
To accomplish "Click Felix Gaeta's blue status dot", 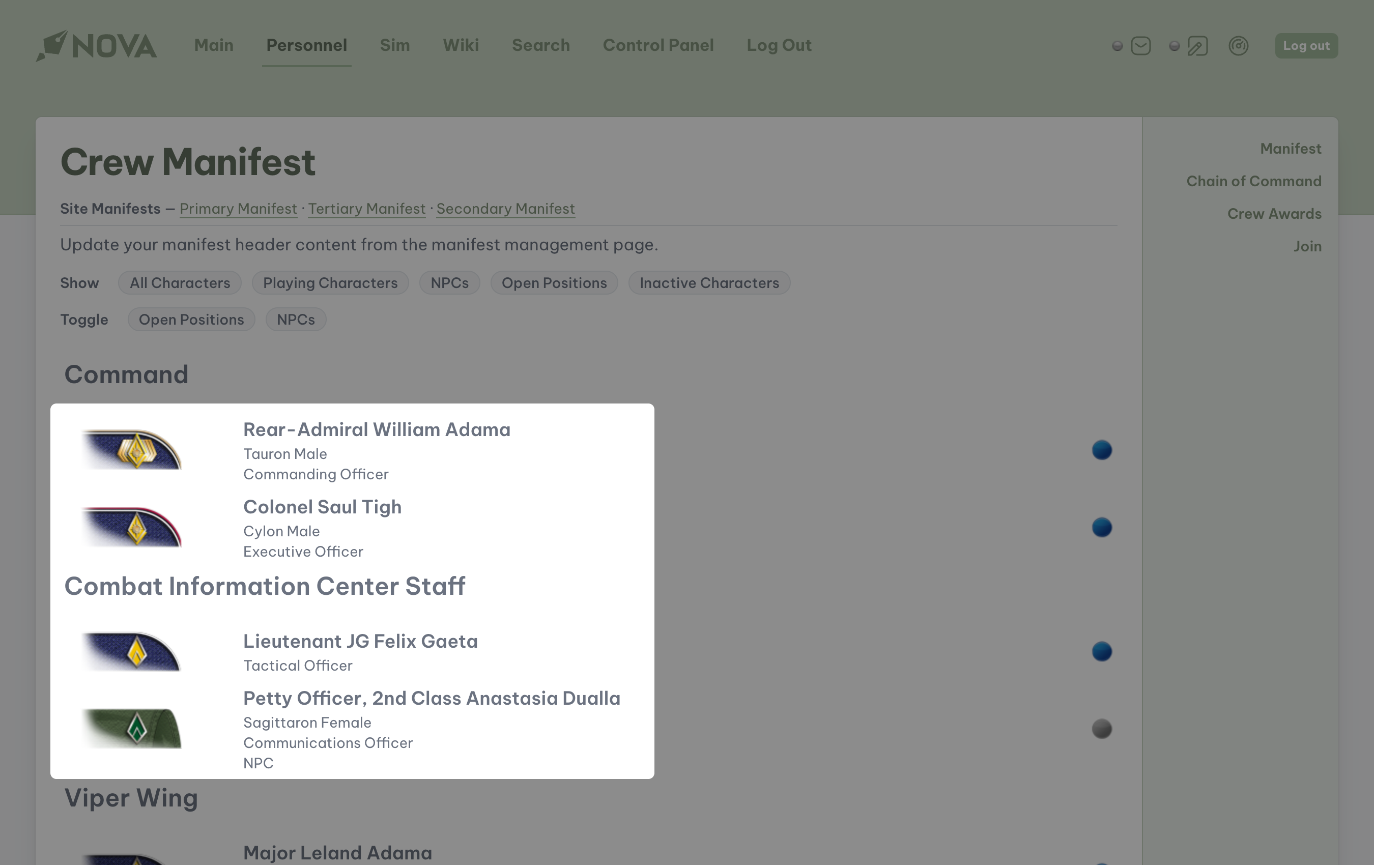I will [1101, 651].
